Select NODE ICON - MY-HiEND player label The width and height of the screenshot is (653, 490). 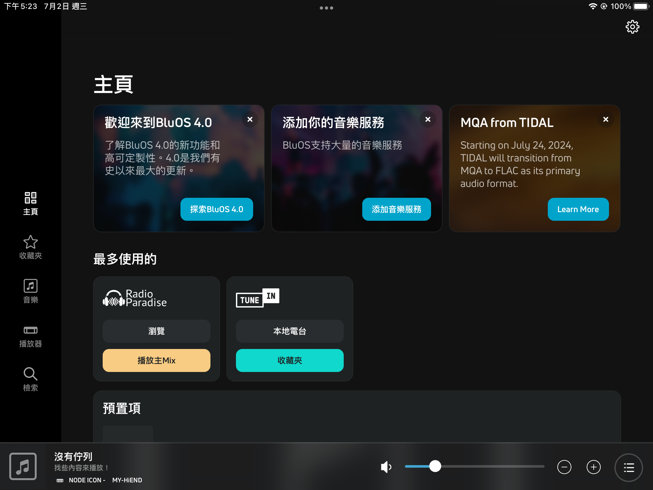99,480
